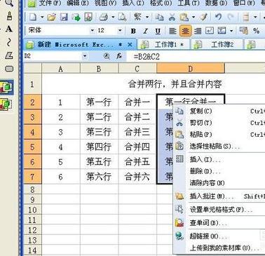This screenshot has height=256, width=265.
Task: Click the fx insert function icon
Action: pos(119,56)
